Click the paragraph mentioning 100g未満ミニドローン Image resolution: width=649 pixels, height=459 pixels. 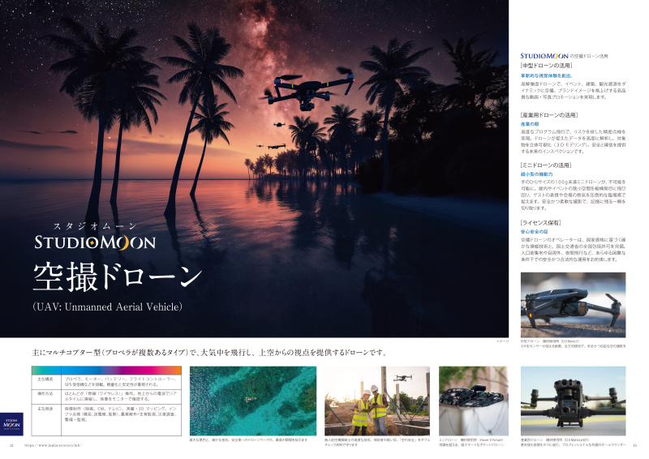coord(574,195)
